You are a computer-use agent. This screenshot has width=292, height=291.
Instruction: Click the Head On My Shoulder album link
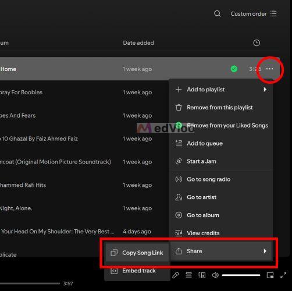click(x=58, y=232)
